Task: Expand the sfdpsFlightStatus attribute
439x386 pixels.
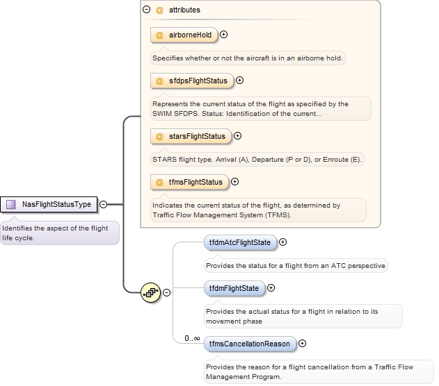Action: (x=239, y=80)
